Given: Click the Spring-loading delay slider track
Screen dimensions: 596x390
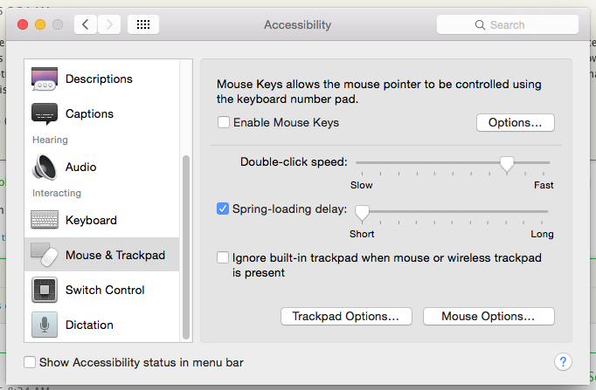Looking at the screenshot, I should (454, 211).
